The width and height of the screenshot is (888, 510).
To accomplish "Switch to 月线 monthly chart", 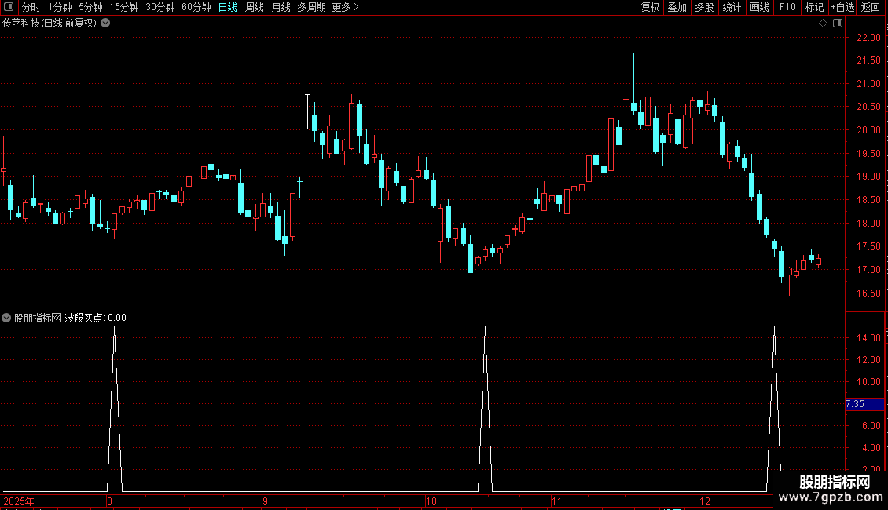I will [x=281, y=7].
